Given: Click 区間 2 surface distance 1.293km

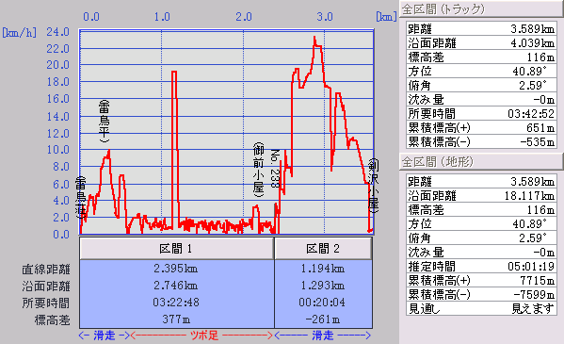Looking at the screenshot, I should click(323, 286).
